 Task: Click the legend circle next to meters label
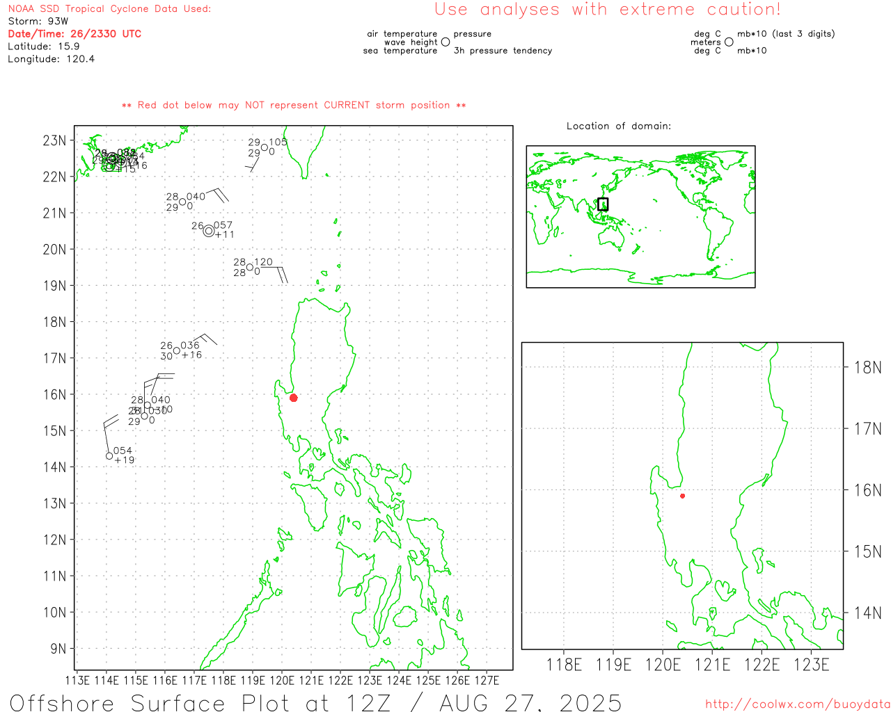click(729, 42)
